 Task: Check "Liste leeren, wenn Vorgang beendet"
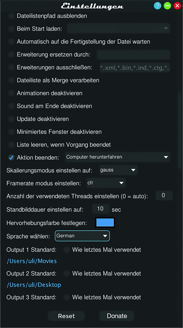(x=11, y=144)
